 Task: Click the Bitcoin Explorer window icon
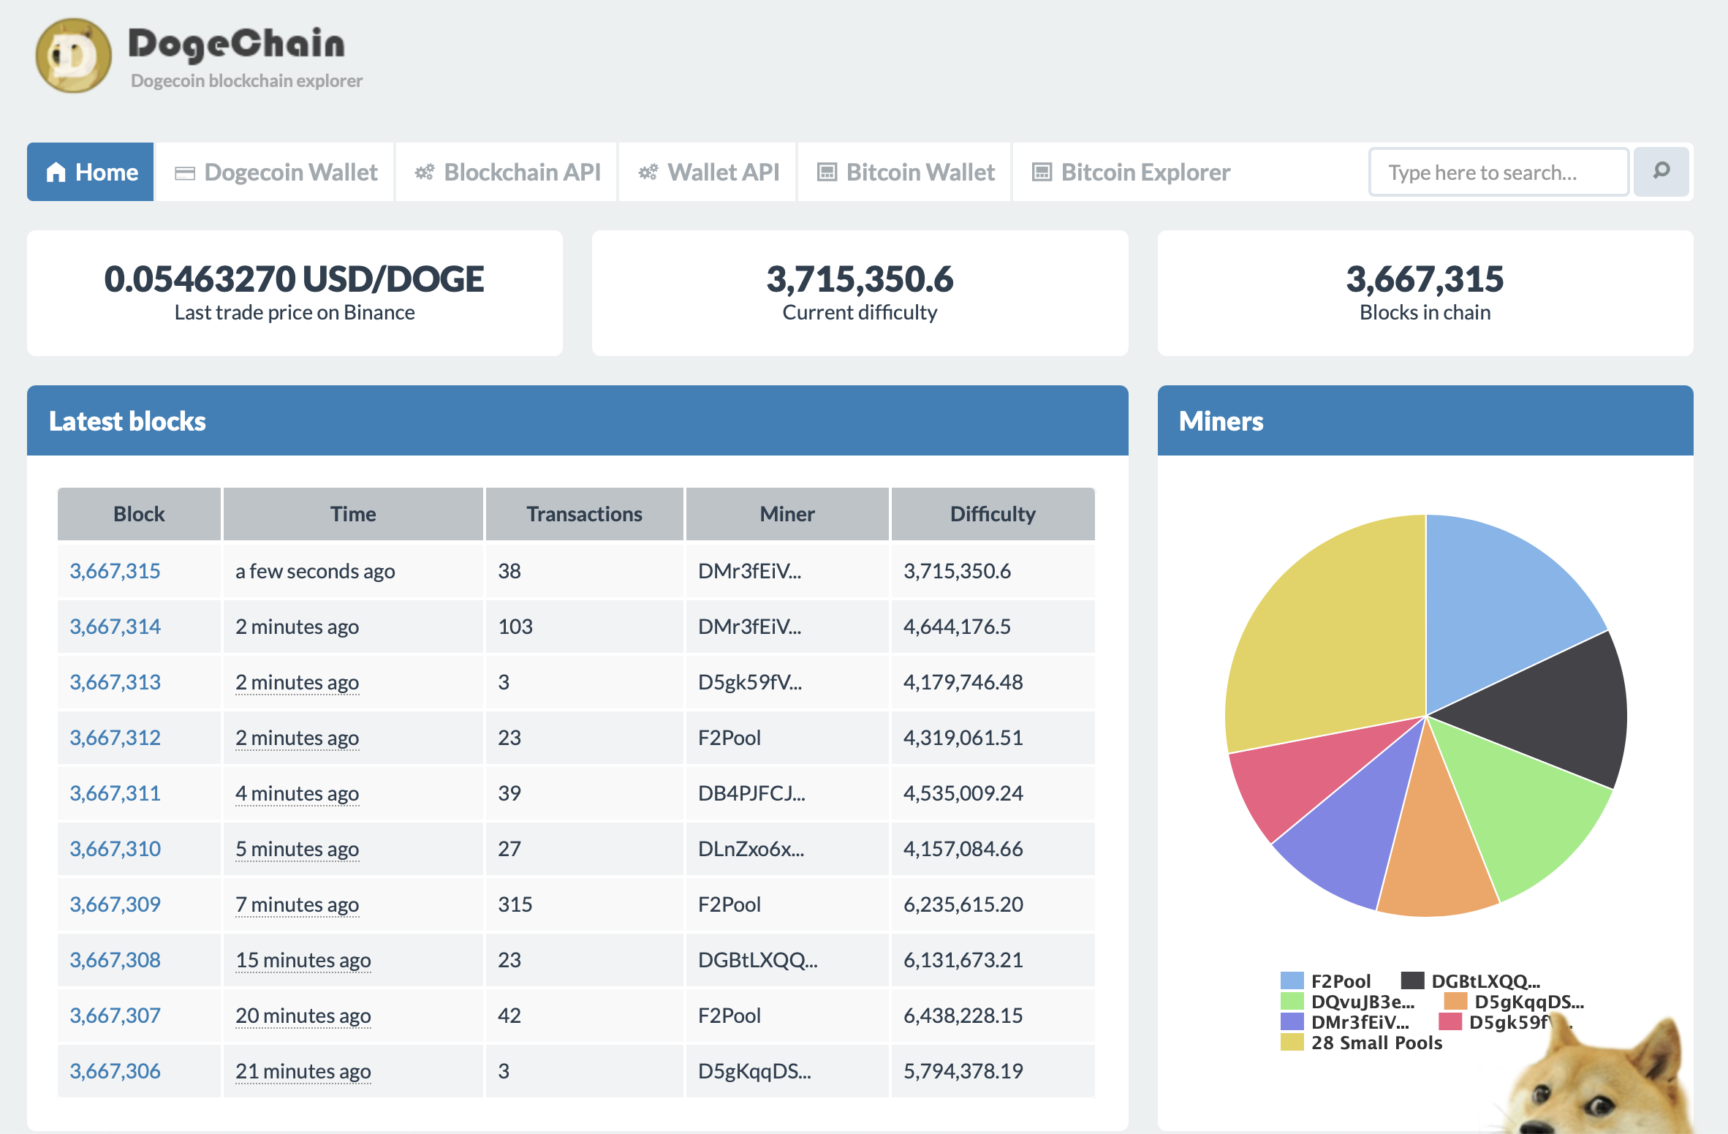pos(1042,173)
